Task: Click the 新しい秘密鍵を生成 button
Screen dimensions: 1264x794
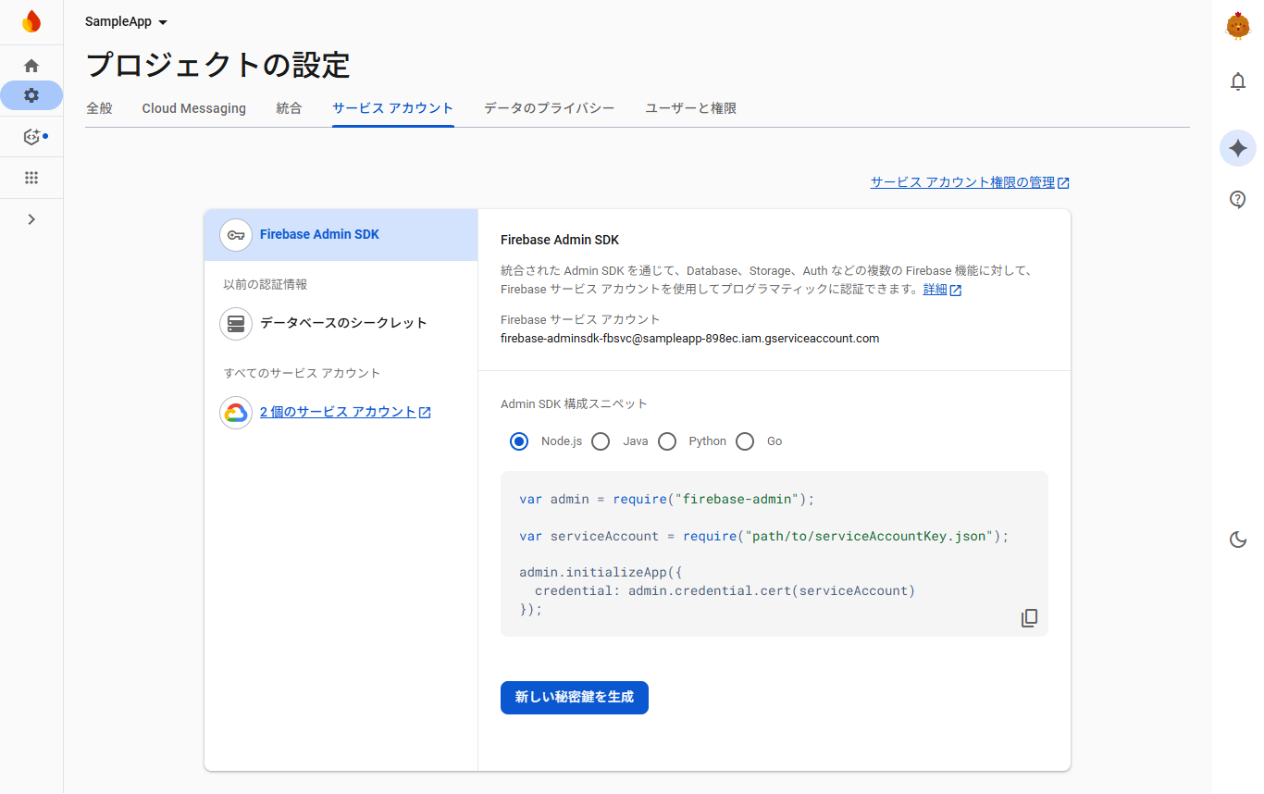Action: (x=574, y=698)
